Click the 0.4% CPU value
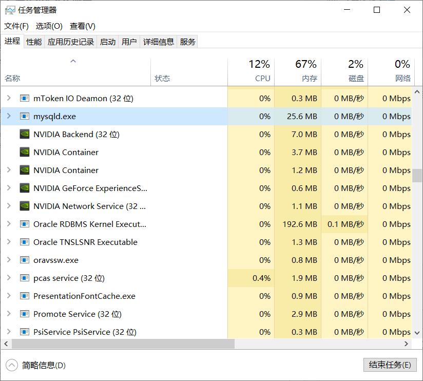This screenshot has width=423, height=381. [x=261, y=278]
